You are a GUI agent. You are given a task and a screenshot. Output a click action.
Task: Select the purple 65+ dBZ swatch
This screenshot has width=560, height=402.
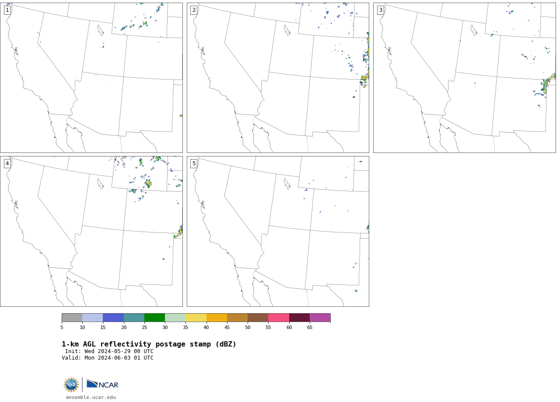coord(320,318)
